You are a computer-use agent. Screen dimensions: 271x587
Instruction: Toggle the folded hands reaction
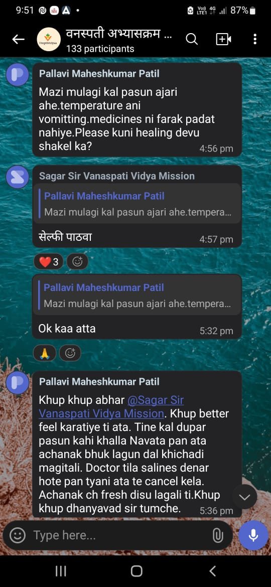pyautogui.click(x=45, y=353)
